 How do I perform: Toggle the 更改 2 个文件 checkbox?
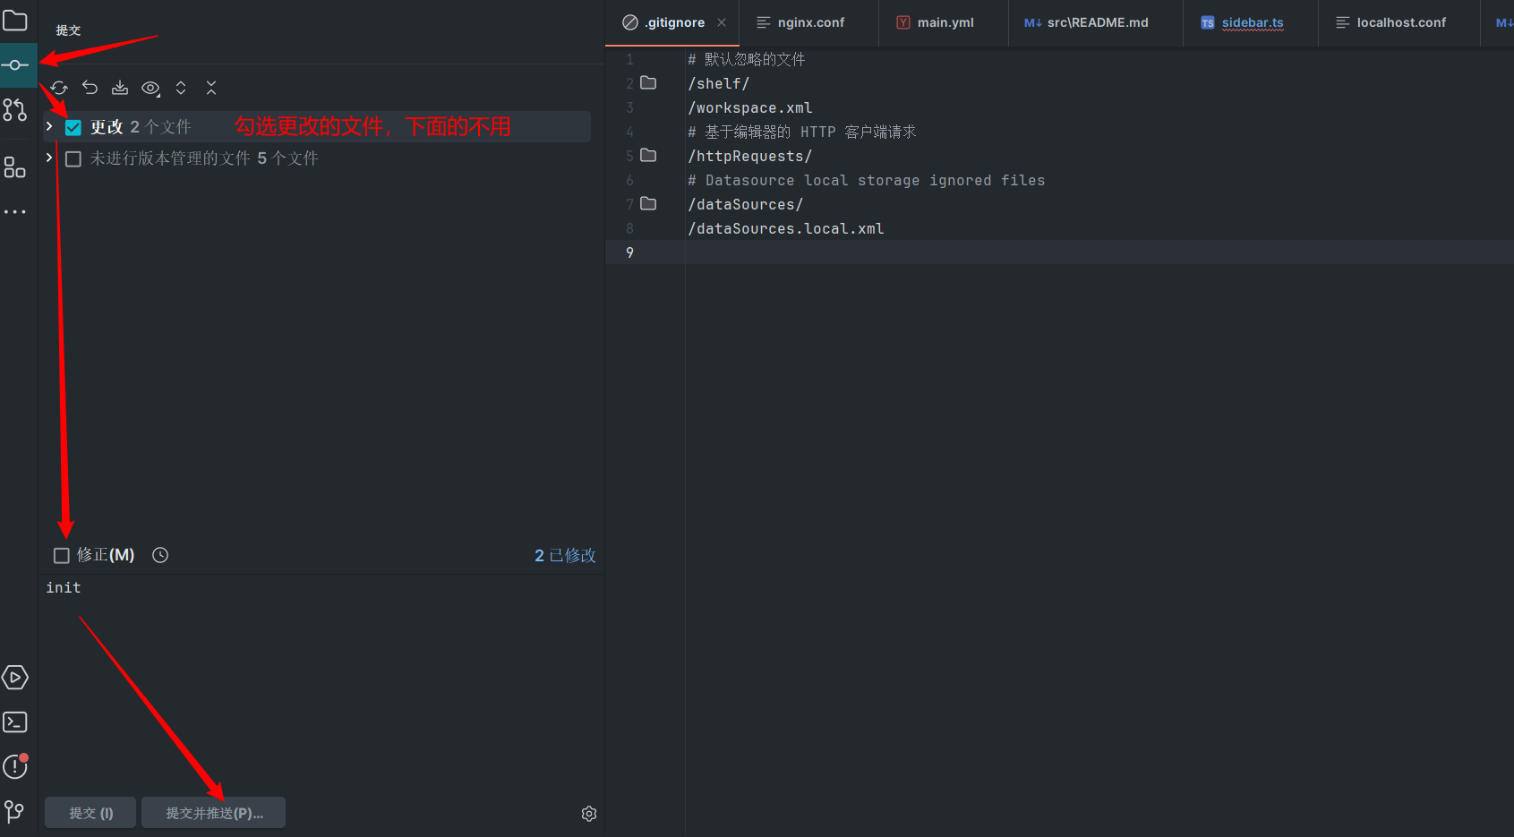[73, 127]
